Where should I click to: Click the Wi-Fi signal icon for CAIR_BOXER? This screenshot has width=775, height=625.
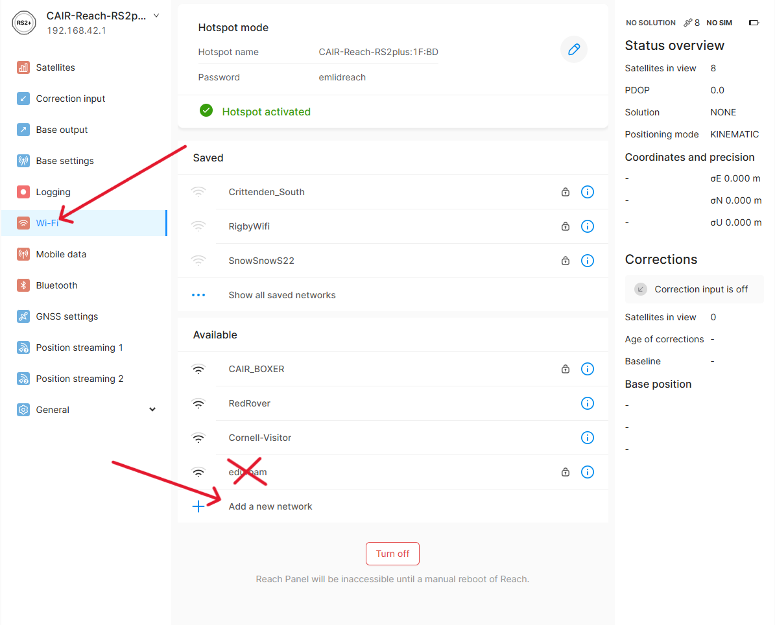click(x=198, y=369)
